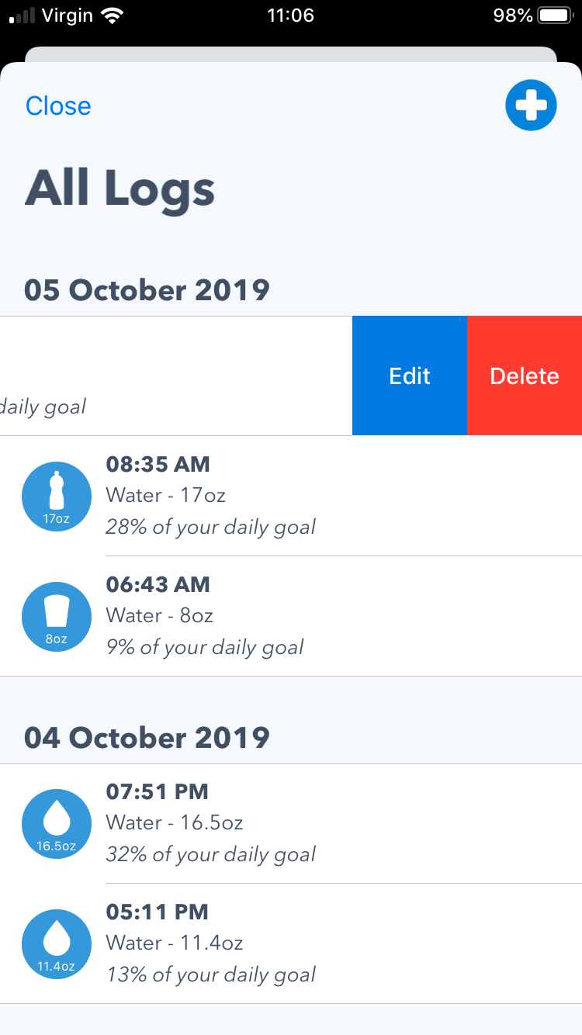Image resolution: width=582 pixels, height=1035 pixels.
Task: Tap the 16.5oz water drop icon
Action: [x=57, y=824]
